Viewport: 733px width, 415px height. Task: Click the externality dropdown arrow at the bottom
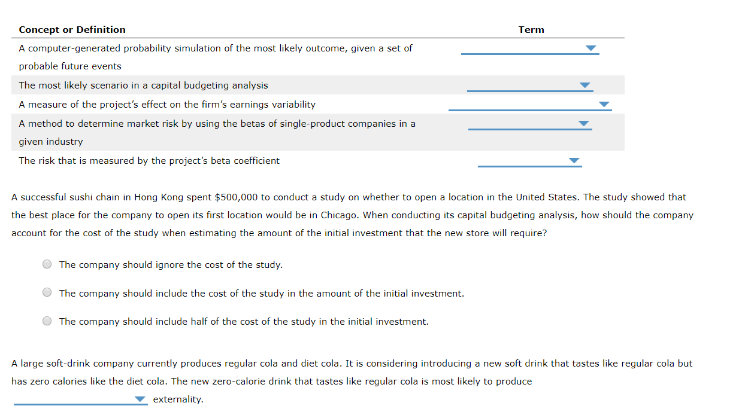point(140,399)
